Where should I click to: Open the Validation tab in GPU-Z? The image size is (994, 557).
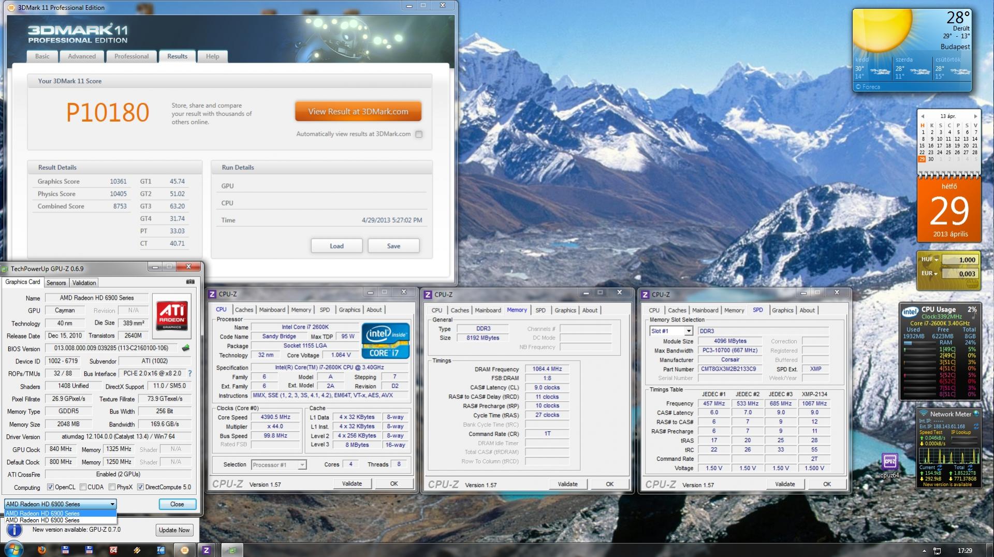[x=84, y=283]
